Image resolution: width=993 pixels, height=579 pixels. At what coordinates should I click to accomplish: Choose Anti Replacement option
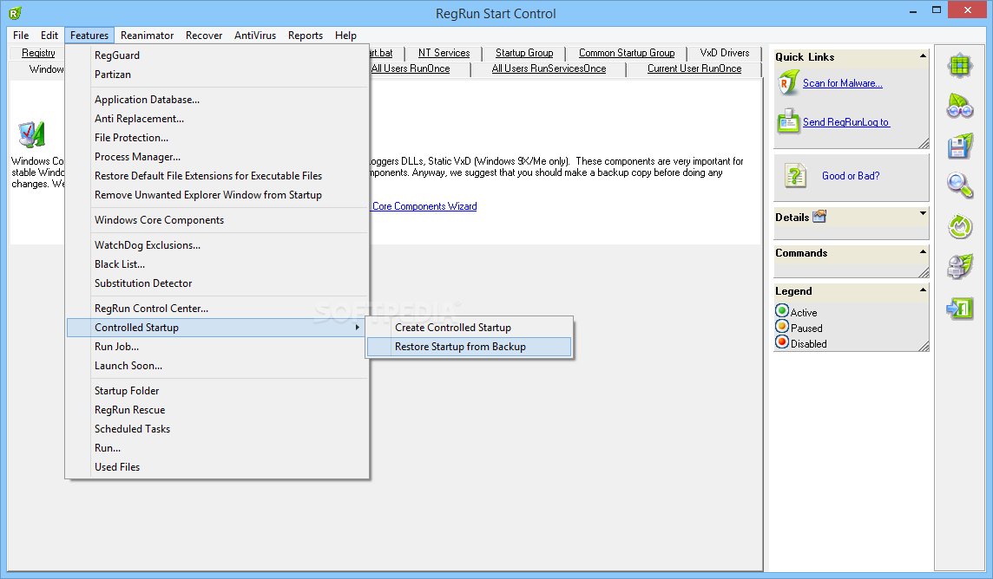click(217, 118)
